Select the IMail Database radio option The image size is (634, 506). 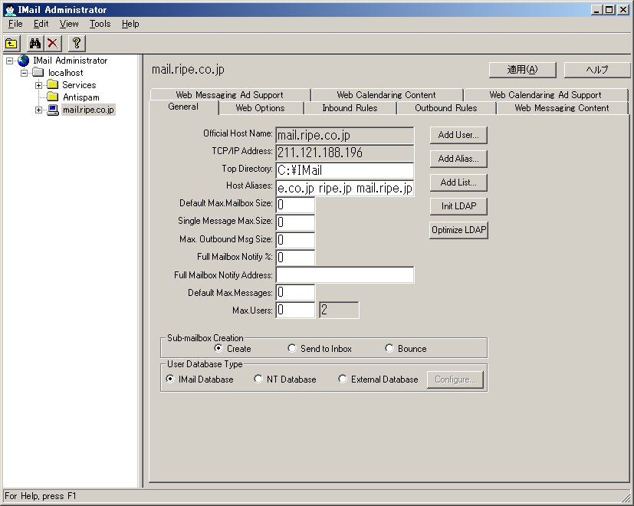pyautogui.click(x=170, y=379)
